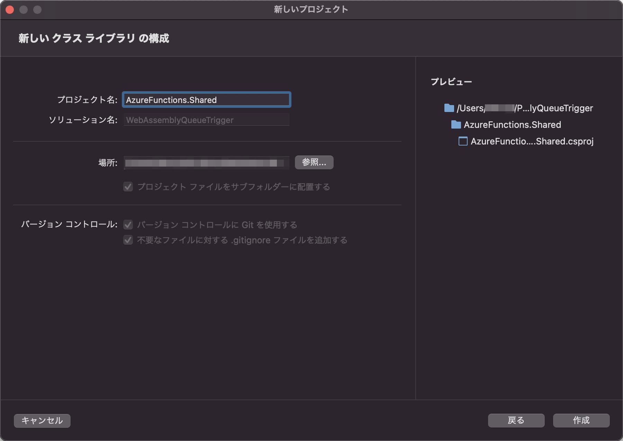Screen dimensions: 623x441
Task: Toggle Git version control checkbox
Action: 128,225
